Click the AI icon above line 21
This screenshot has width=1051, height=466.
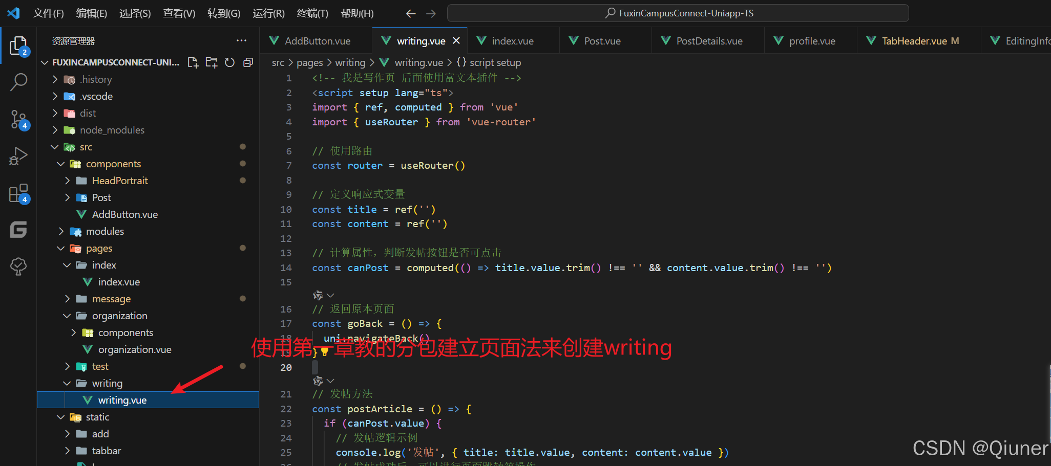tap(318, 381)
